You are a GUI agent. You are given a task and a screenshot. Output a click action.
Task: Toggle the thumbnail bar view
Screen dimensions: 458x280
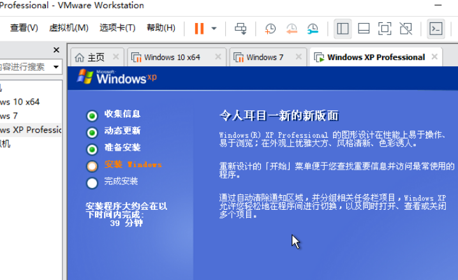coord(364,29)
